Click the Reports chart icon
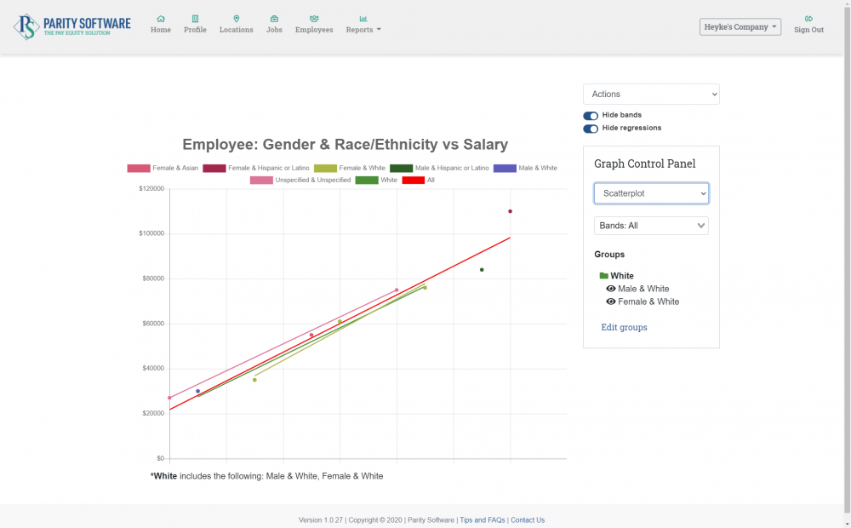The image size is (851, 528). (x=363, y=19)
